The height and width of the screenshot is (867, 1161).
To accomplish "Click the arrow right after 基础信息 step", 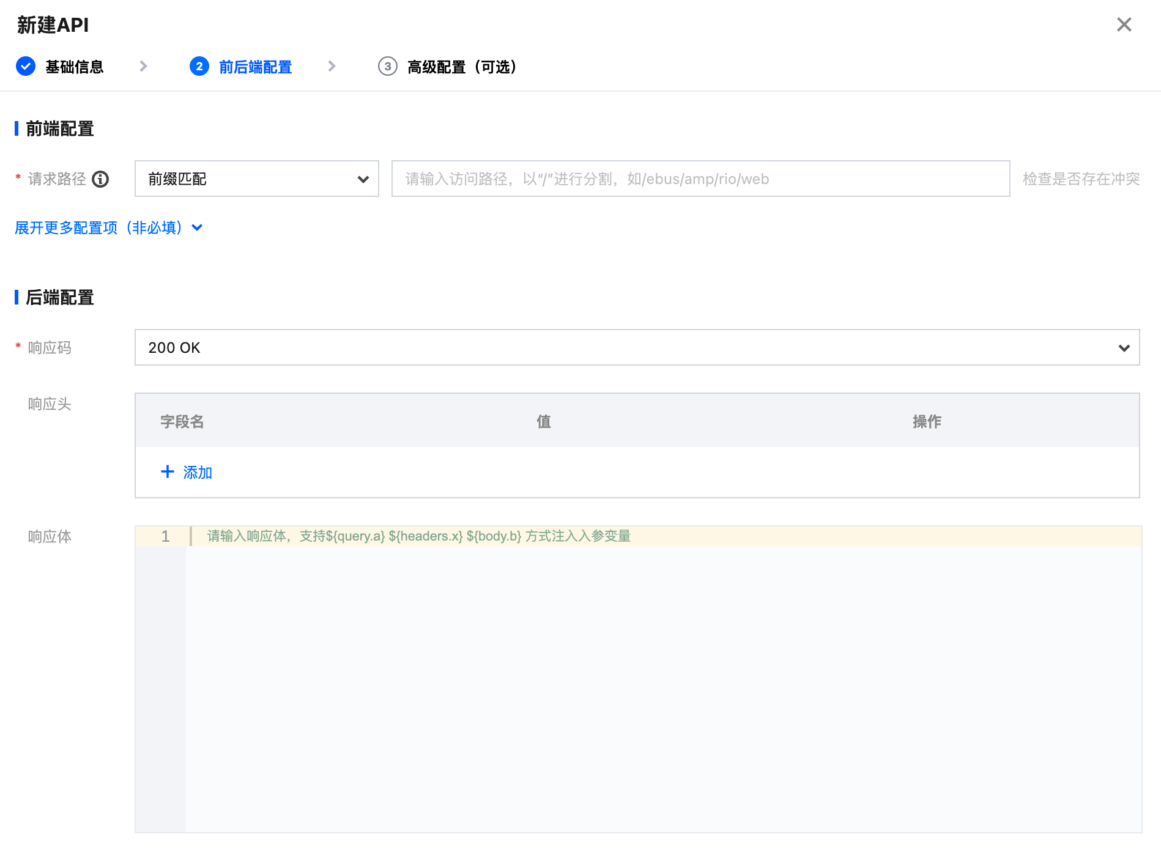I will click(143, 66).
